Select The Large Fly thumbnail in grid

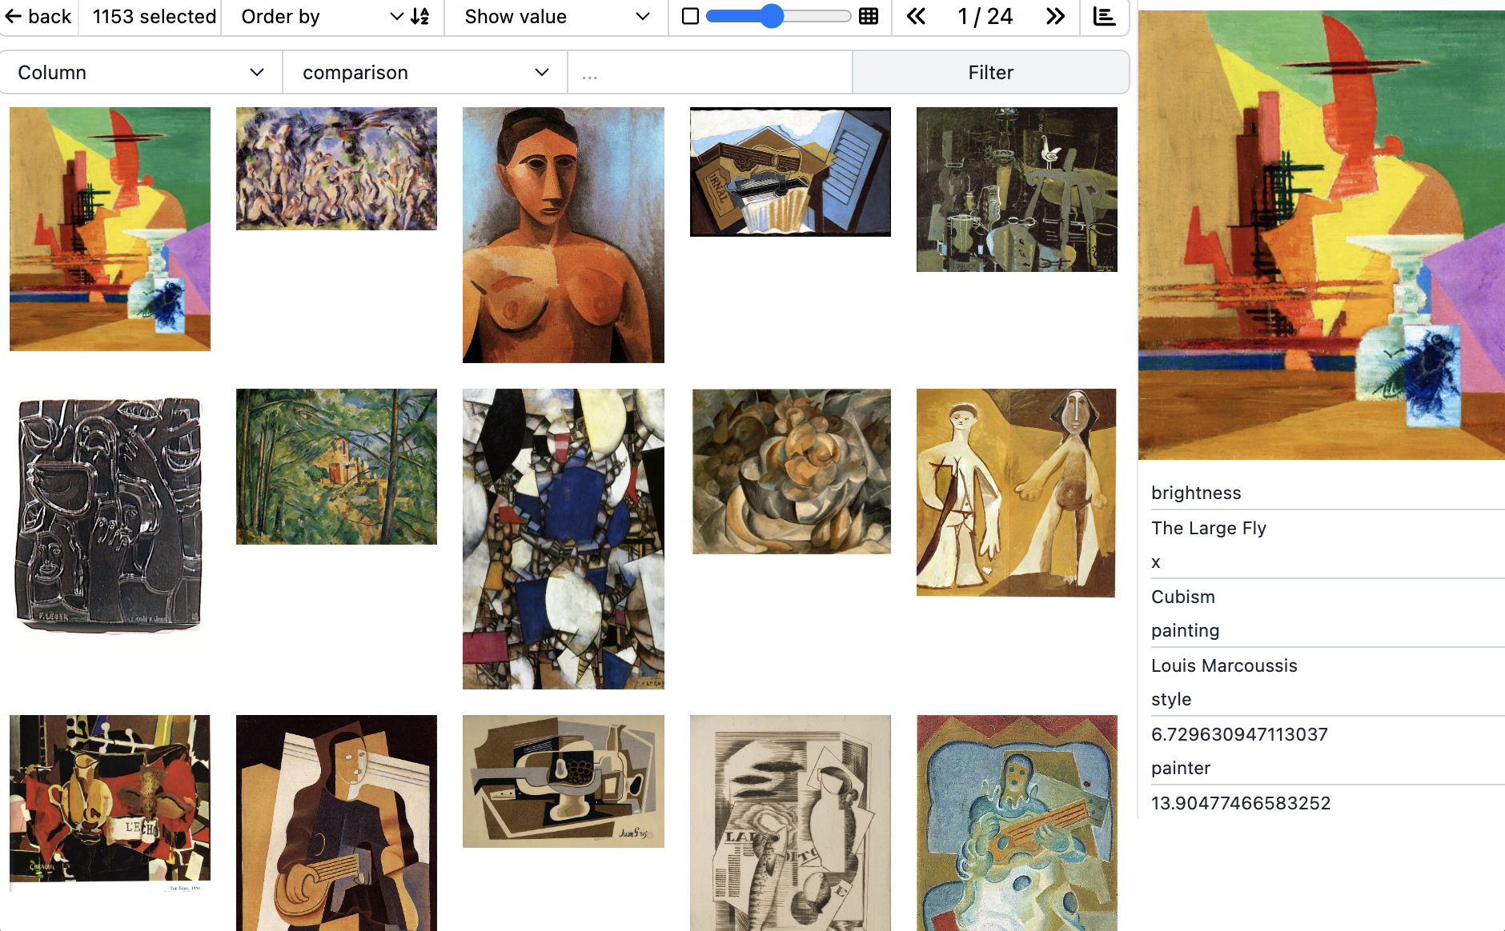pyautogui.click(x=110, y=229)
